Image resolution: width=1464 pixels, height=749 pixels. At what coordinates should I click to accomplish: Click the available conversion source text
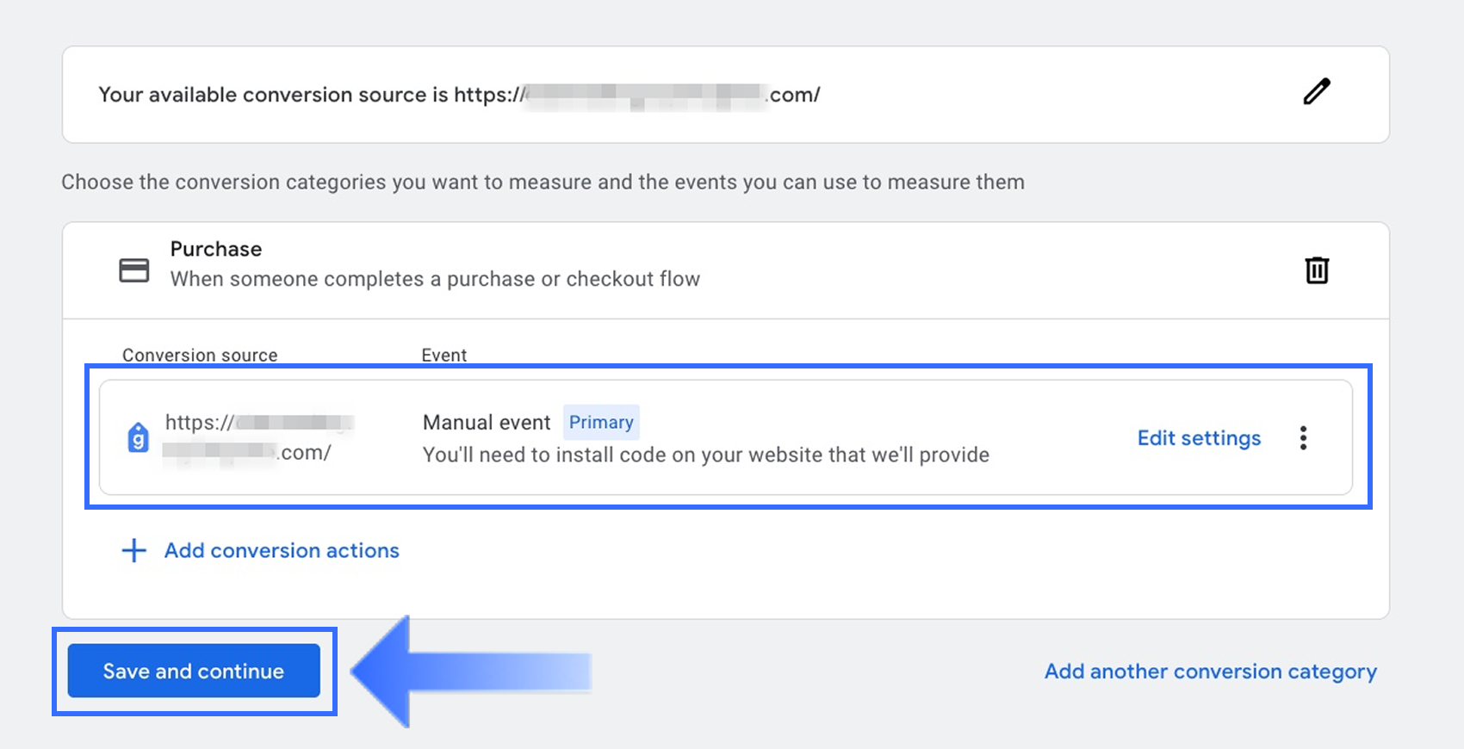click(459, 95)
